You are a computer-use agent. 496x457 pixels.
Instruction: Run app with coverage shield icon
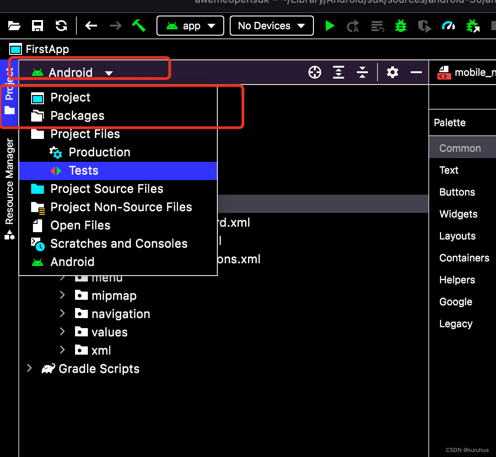click(425, 26)
